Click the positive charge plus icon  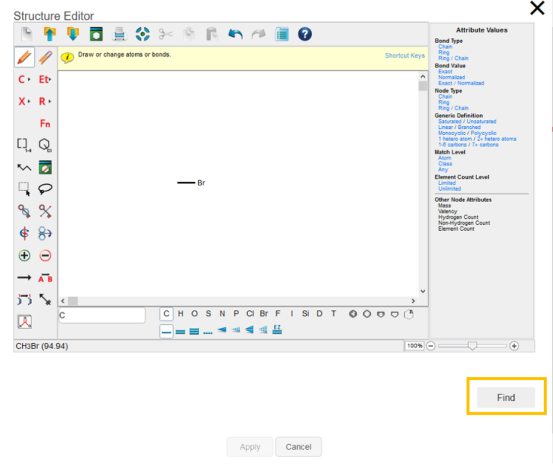coord(24,256)
